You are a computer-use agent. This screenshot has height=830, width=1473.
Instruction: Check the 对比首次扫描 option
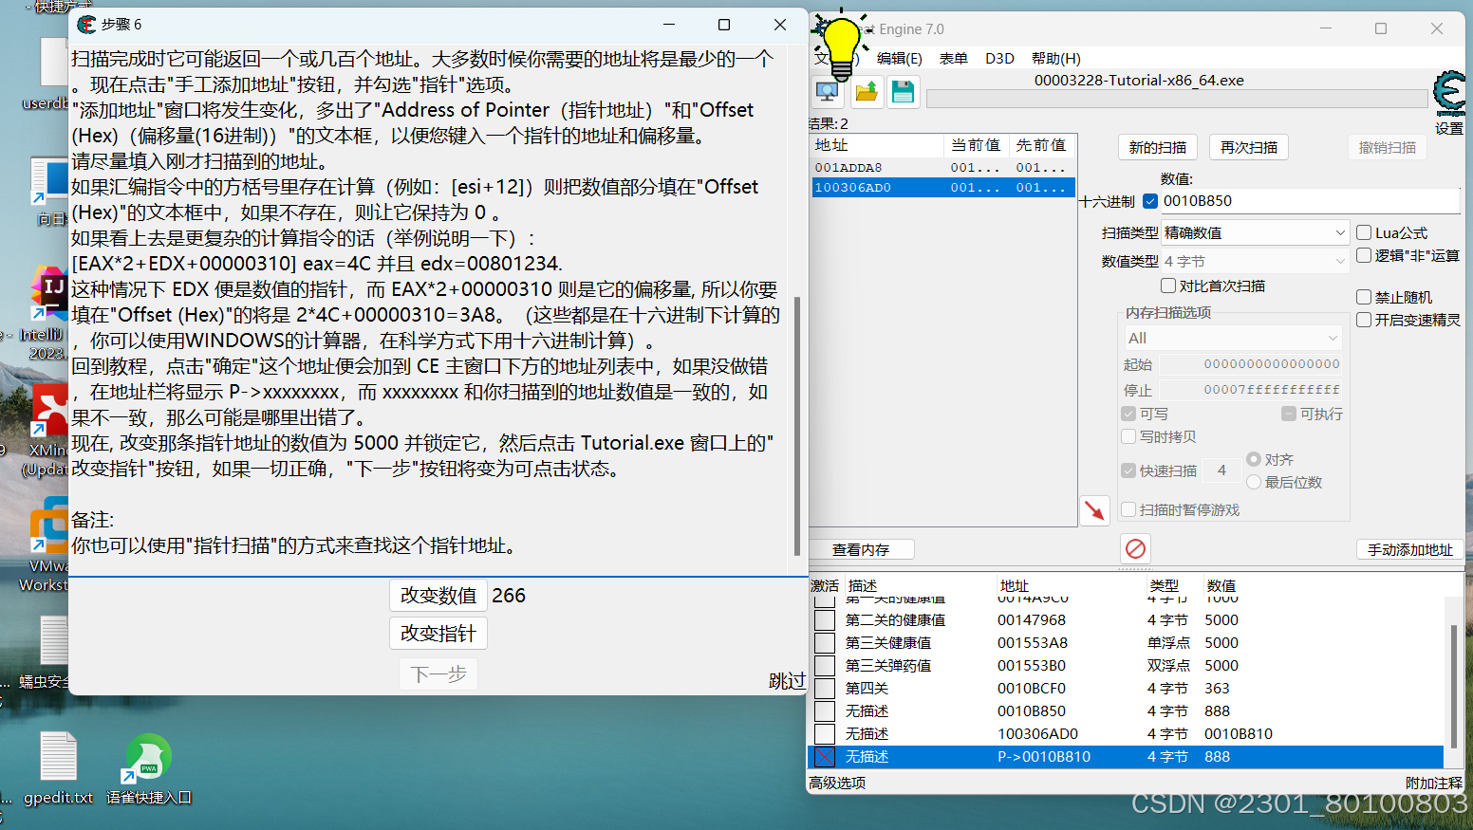(x=1168, y=286)
